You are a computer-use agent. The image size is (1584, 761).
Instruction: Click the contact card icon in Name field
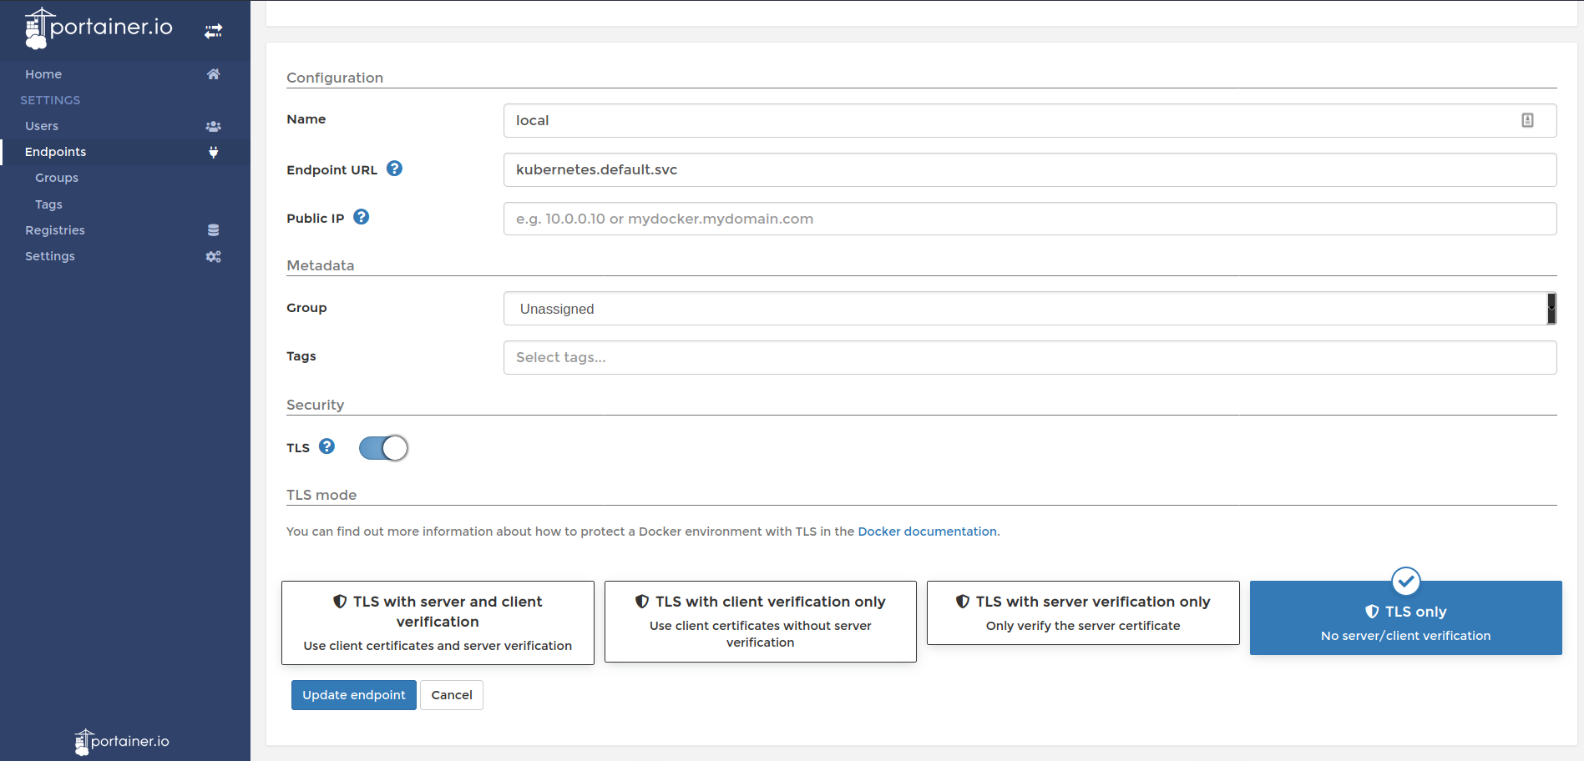(x=1527, y=120)
